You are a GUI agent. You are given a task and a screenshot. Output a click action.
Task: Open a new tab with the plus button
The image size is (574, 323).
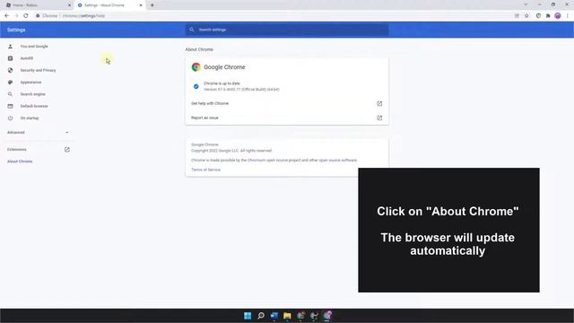pyautogui.click(x=152, y=5)
